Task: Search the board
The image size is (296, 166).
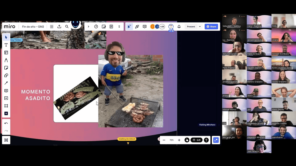Action: (x=67, y=26)
